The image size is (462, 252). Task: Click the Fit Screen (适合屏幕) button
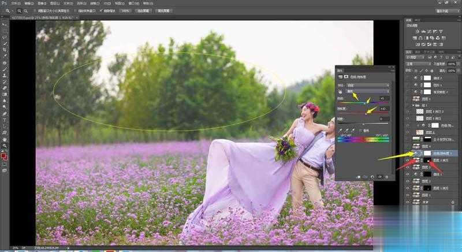click(143, 11)
